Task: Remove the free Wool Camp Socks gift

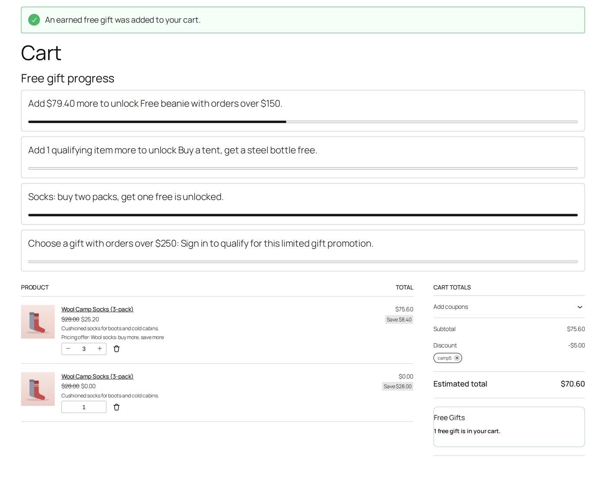Action: (116, 407)
